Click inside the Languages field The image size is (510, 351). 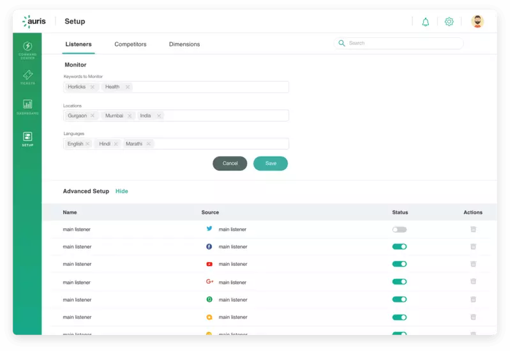click(x=176, y=144)
